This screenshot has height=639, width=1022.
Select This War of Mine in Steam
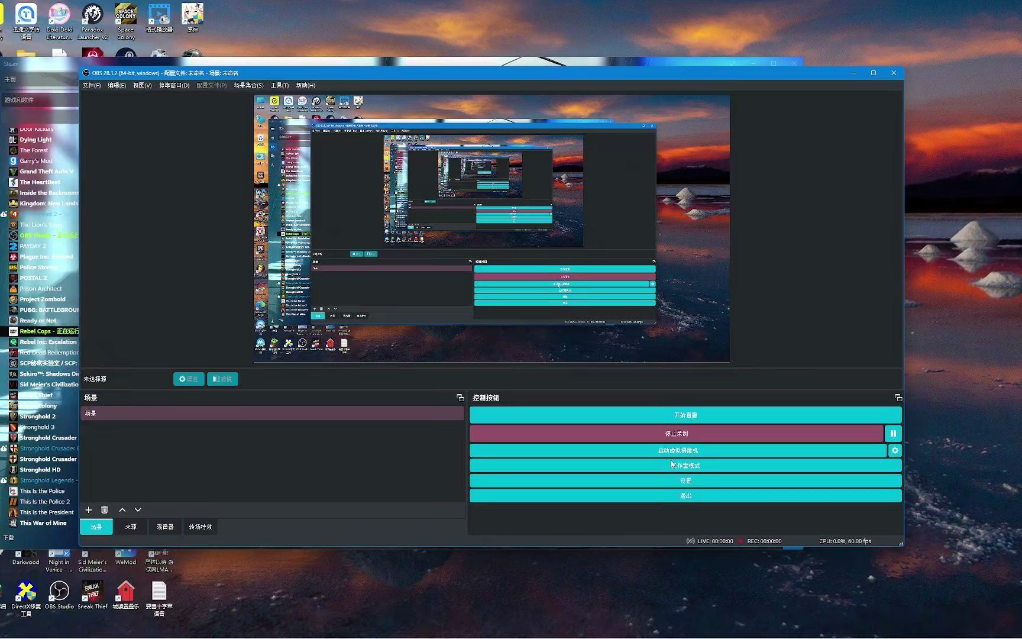pyautogui.click(x=43, y=523)
